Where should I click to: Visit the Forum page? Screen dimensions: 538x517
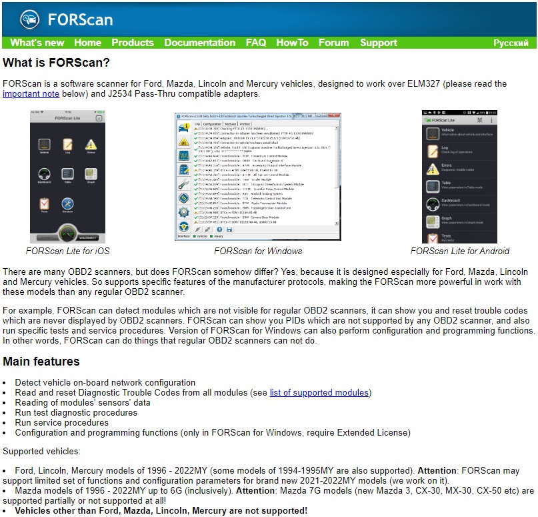pyautogui.click(x=333, y=43)
